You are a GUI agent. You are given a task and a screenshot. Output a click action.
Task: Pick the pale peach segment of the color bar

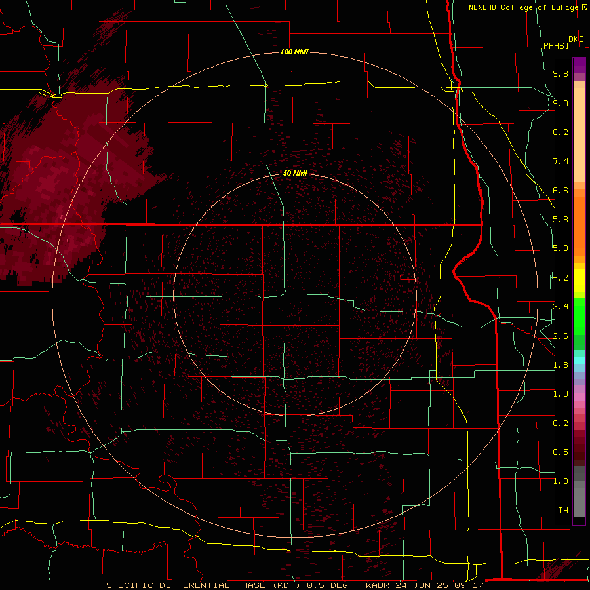579,134
